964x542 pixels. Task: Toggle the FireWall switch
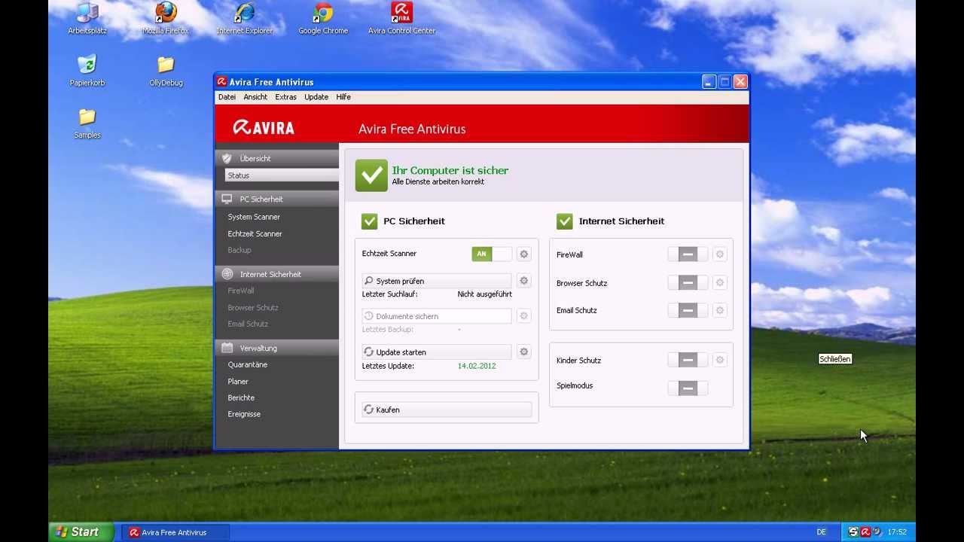click(688, 254)
